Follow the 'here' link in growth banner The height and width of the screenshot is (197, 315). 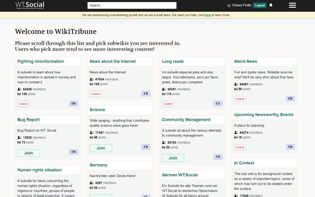(x=208, y=15)
